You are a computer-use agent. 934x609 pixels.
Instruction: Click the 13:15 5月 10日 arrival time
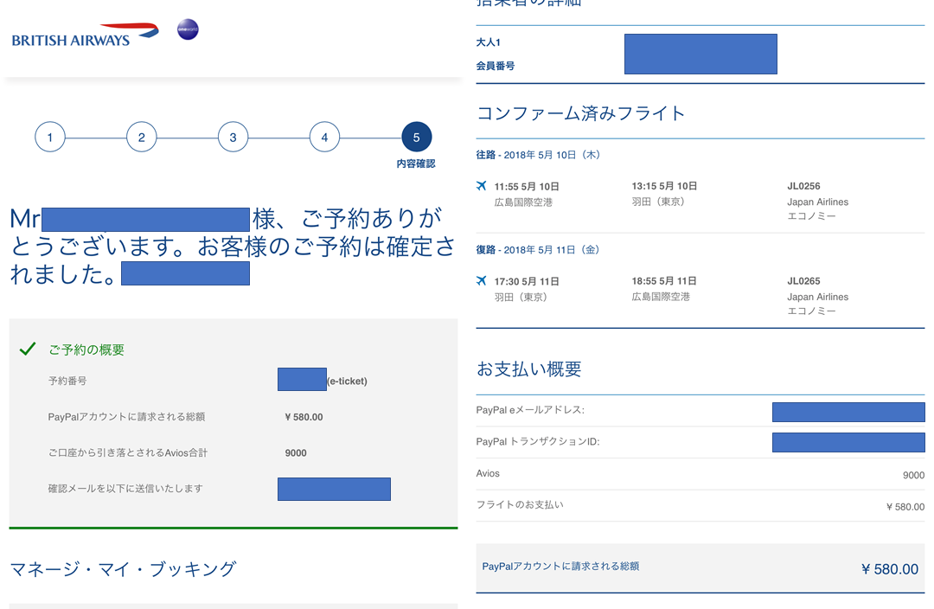(664, 186)
